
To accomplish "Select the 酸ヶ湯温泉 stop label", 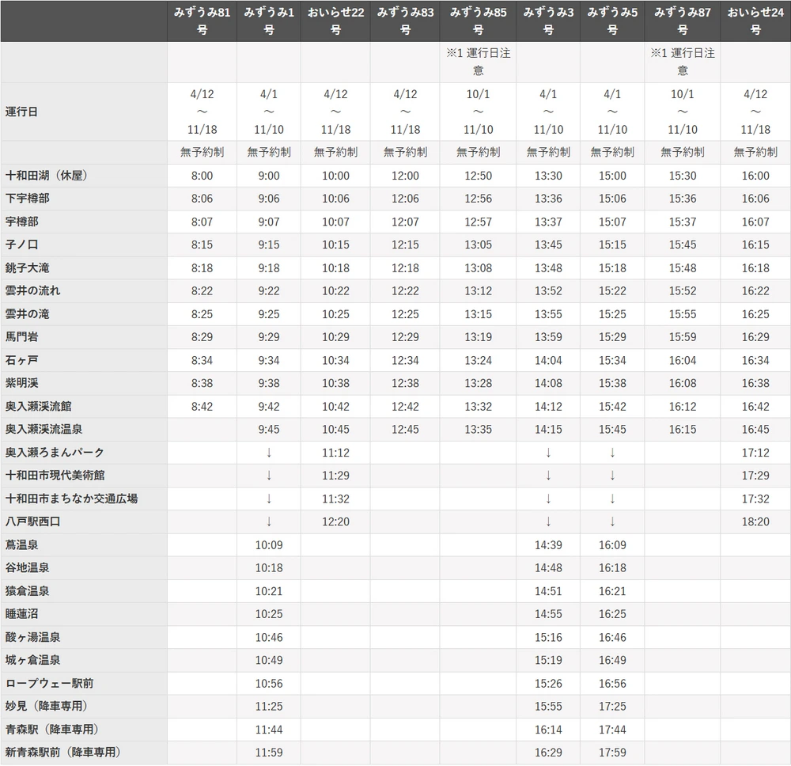I will click(x=32, y=637).
